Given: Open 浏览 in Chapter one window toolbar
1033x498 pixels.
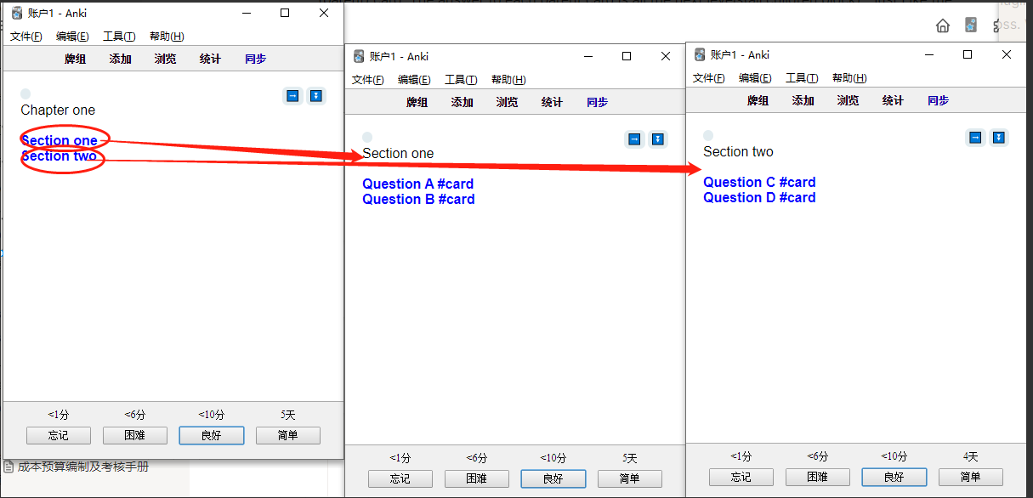Looking at the screenshot, I should (166, 59).
